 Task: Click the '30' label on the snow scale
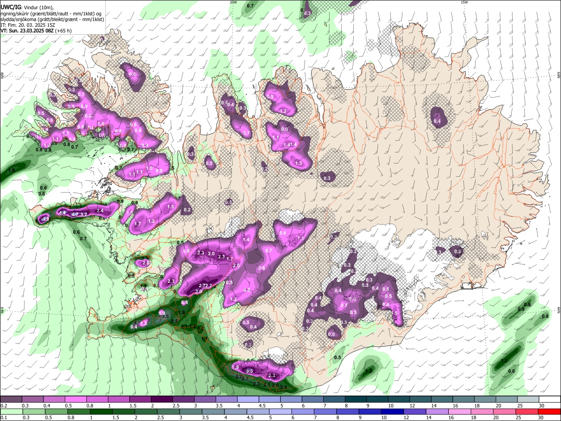coord(541,406)
